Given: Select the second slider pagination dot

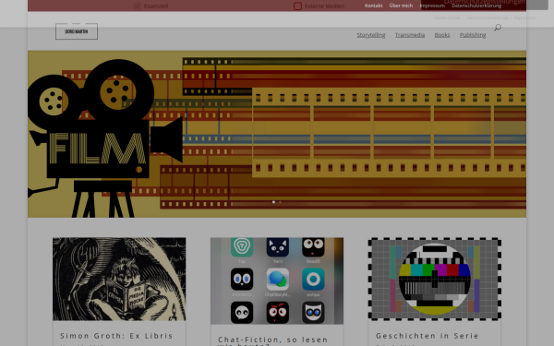Looking at the screenshot, I should (x=280, y=202).
